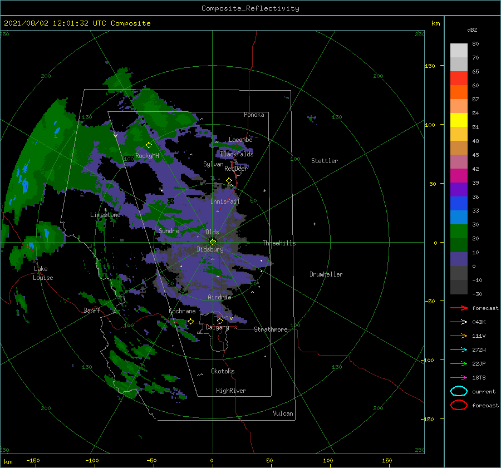Click the yellow radar site marker at Olds
Viewport: 501px width, 468px height.
point(213,242)
